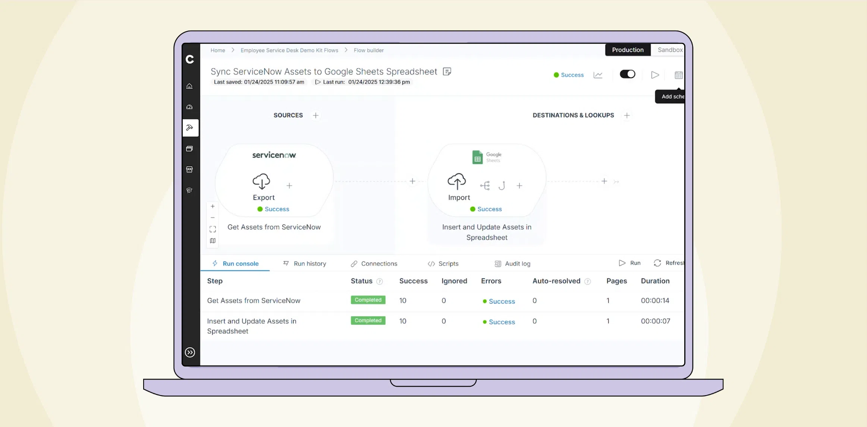The width and height of the screenshot is (867, 427).
Task: Run the flow with top play icon
Action: coord(655,75)
